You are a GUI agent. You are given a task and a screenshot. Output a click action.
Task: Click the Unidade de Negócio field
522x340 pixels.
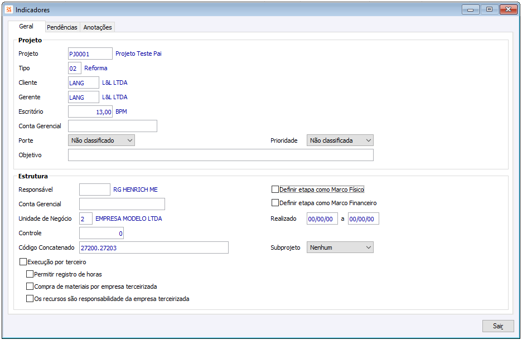point(85,218)
